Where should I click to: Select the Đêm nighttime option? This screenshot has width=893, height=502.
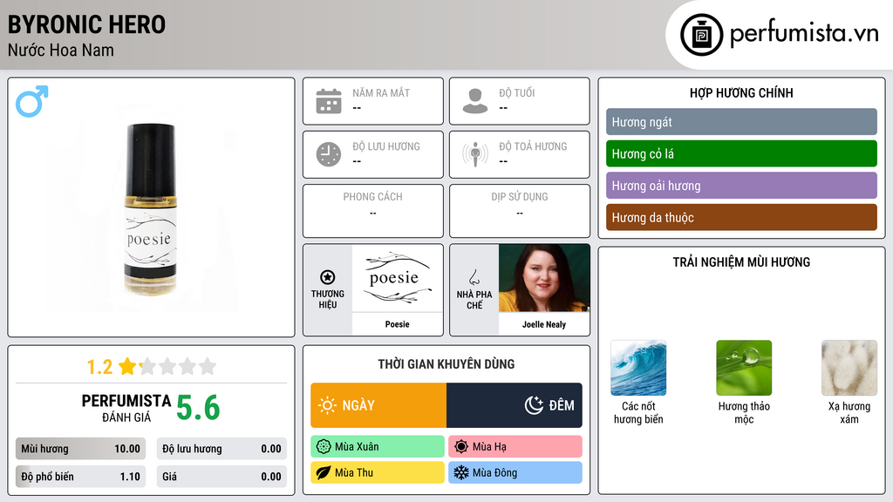(x=515, y=405)
